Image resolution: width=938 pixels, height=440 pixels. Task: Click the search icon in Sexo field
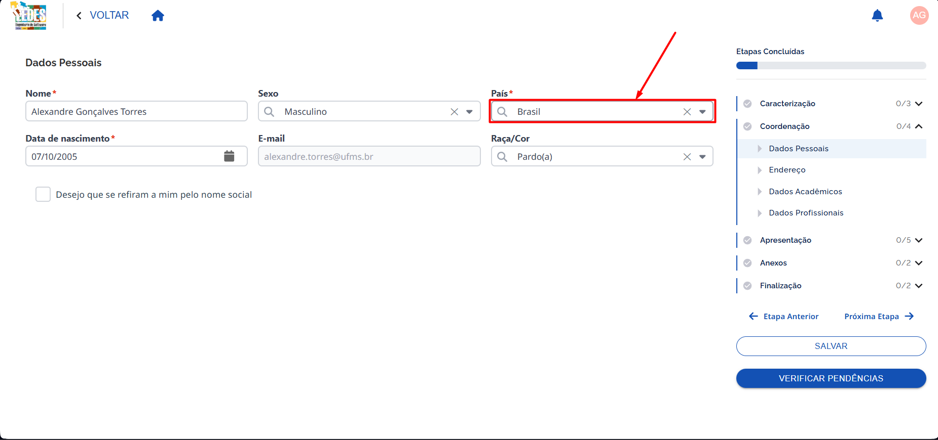[x=269, y=111]
